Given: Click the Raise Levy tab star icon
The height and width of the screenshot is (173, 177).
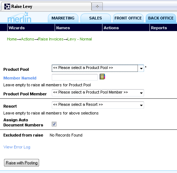Looking at the screenshot, I should (7, 7).
